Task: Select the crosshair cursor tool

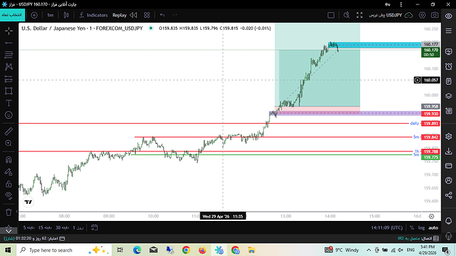Action: point(9,30)
